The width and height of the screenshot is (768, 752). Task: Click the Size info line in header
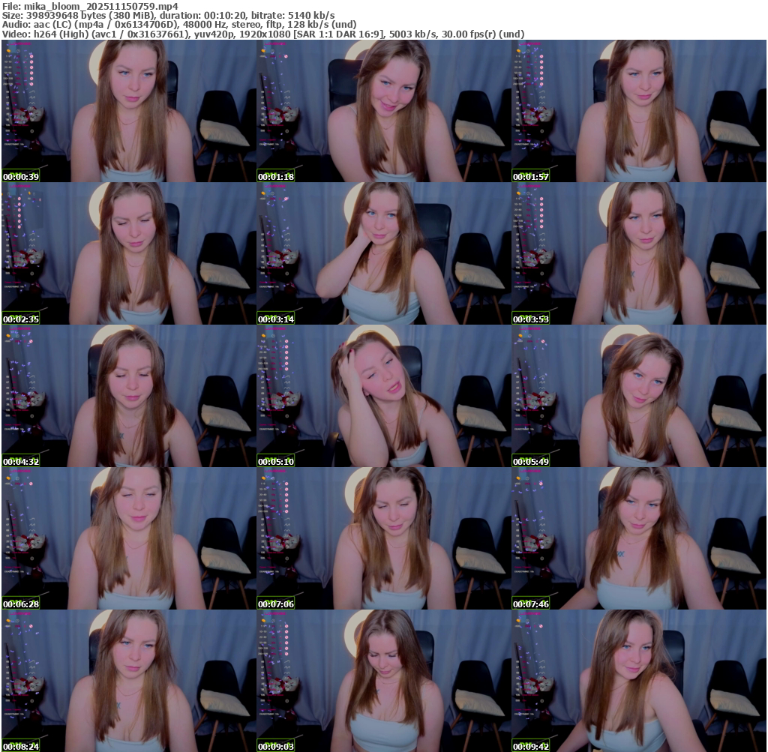168,15
